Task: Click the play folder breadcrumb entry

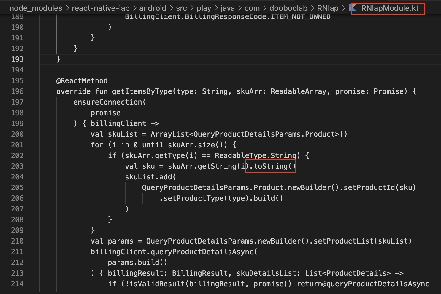Action: click(x=204, y=8)
